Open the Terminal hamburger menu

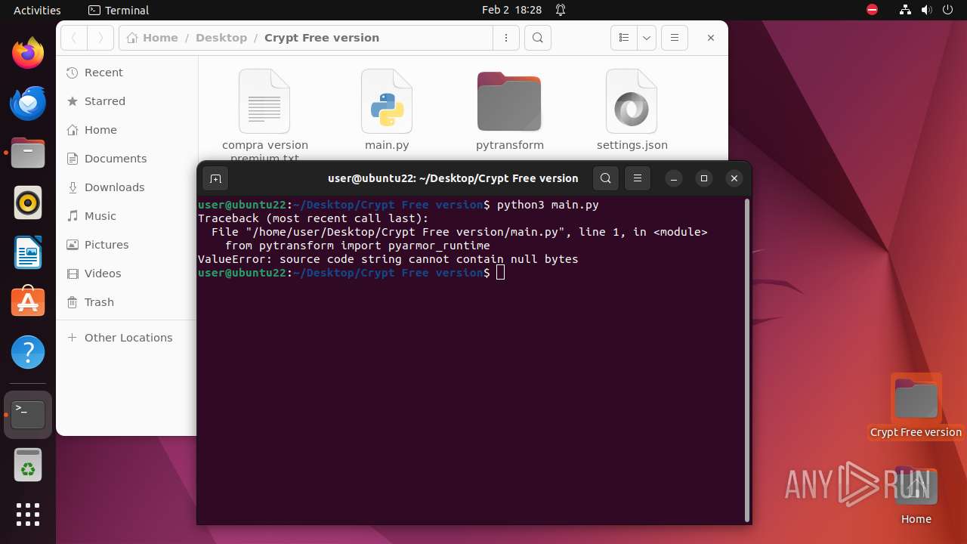point(638,178)
